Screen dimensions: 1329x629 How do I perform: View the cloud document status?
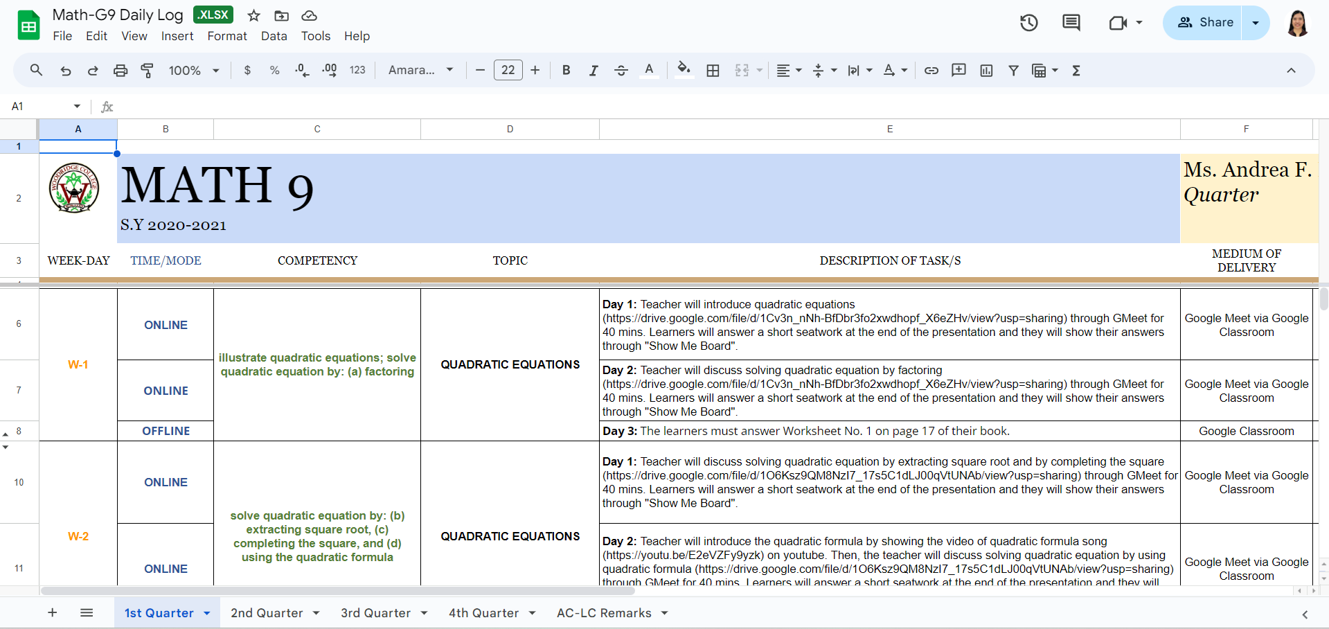click(x=309, y=15)
